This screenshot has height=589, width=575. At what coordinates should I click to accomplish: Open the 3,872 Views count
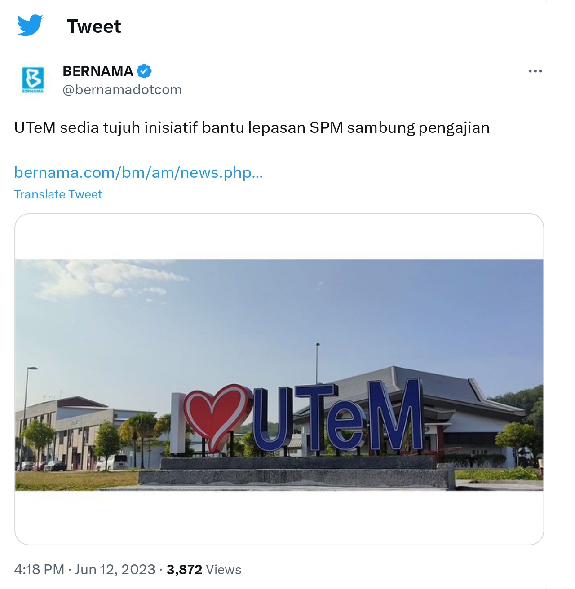pos(204,570)
